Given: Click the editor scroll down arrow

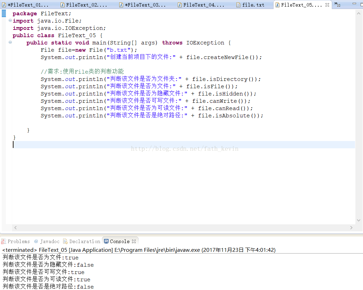Looking at the screenshot, I should tap(358, 220).
